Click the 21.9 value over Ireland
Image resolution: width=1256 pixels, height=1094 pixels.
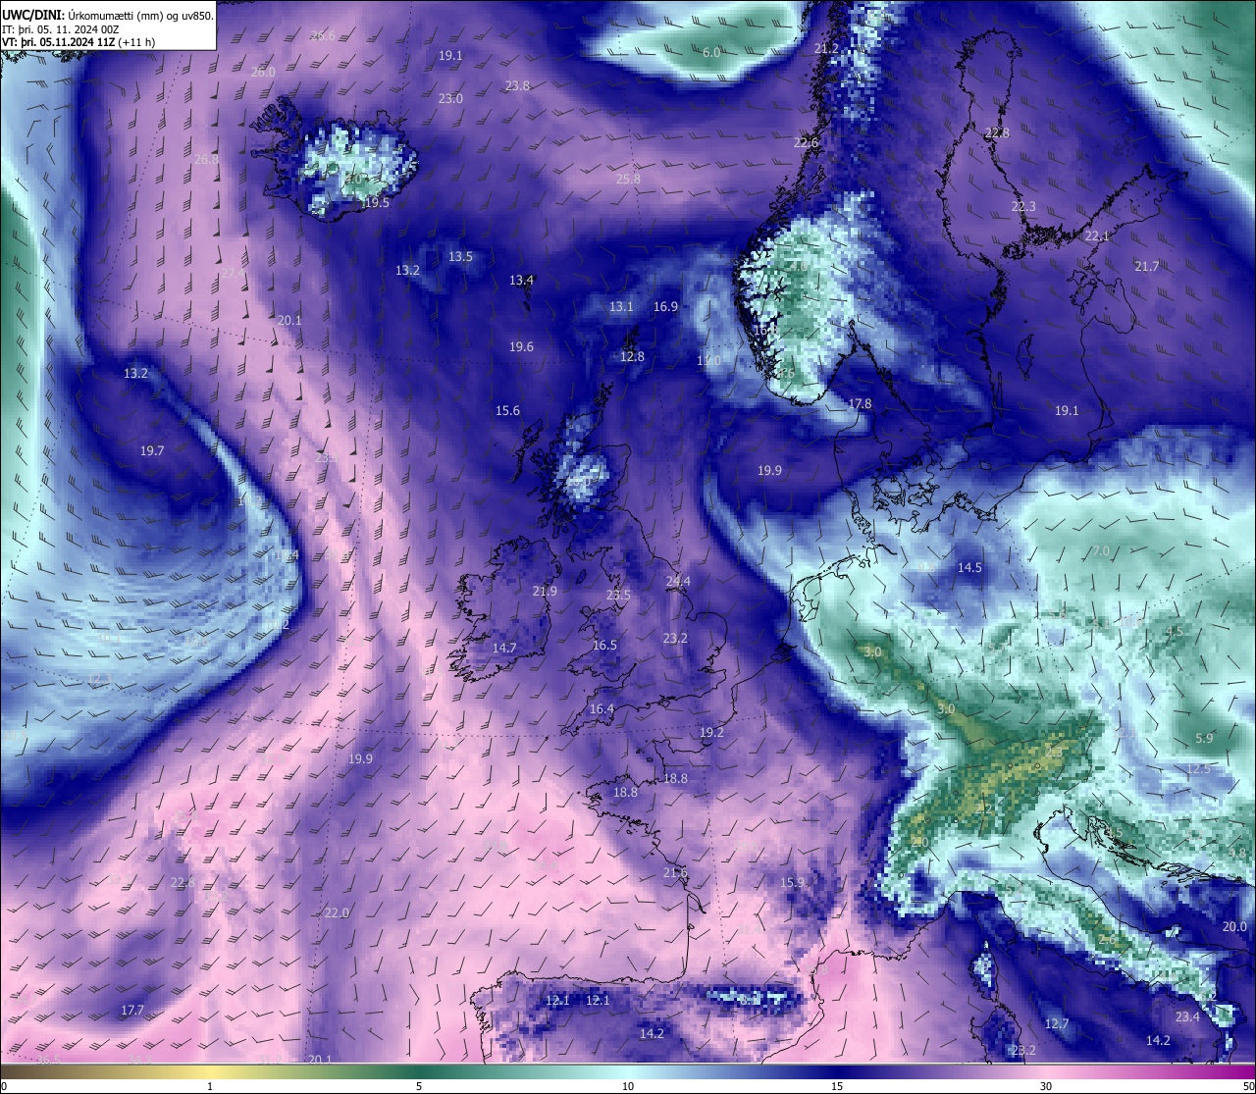[x=545, y=591]
